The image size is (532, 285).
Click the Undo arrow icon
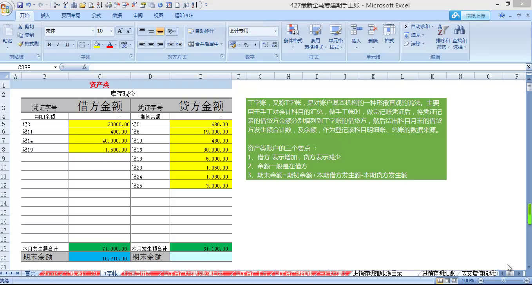pyautogui.click(x=28, y=5)
